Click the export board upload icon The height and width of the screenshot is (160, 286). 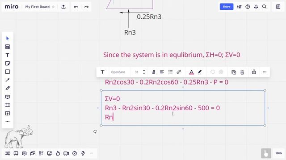click(63, 7)
